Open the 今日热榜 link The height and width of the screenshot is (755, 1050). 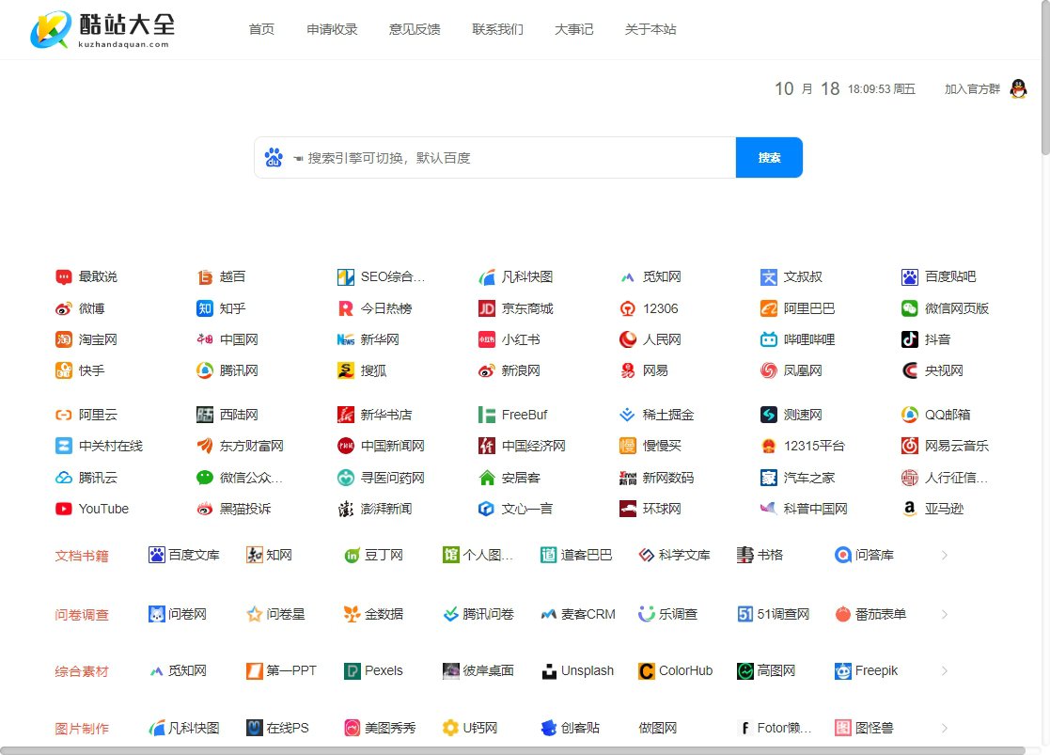click(x=374, y=308)
